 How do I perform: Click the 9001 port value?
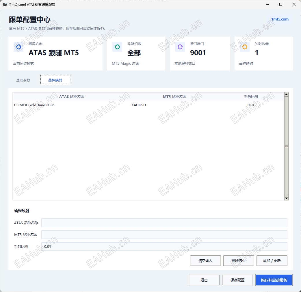(198, 53)
